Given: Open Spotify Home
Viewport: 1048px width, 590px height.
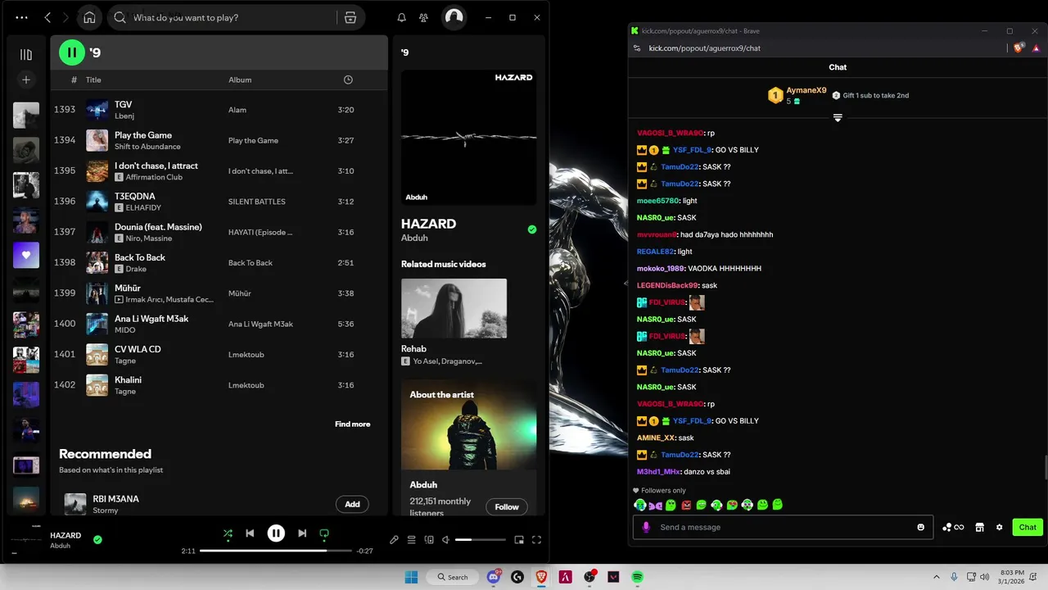Looking at the screenshot, I should [89, 17].
